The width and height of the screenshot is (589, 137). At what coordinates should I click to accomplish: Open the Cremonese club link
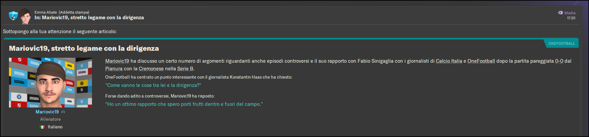pyautogui.click(x=151, y=69)
